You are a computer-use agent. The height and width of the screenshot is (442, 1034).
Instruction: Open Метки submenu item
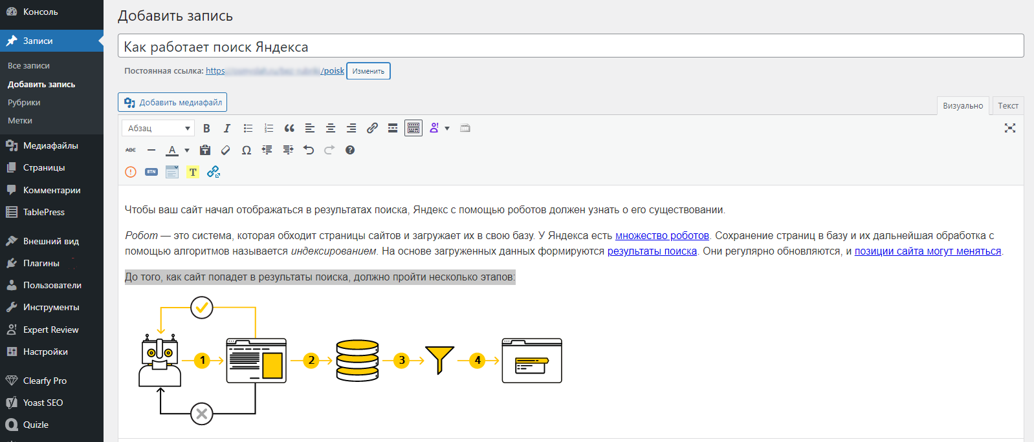pos(20,121)
